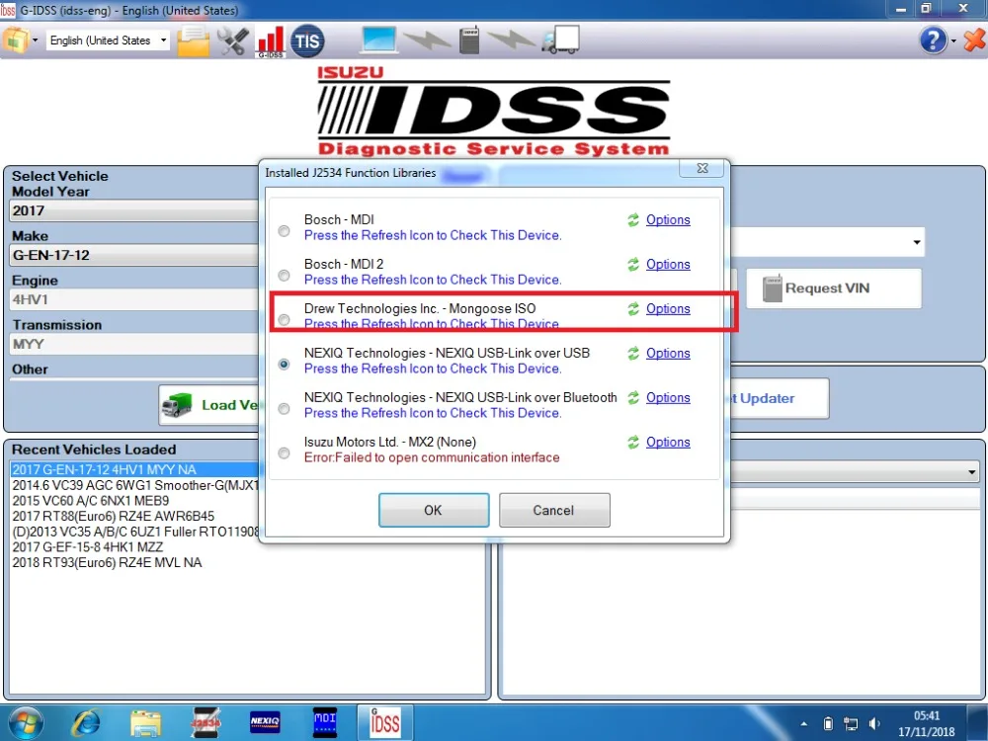Click the truck vehicle icon in toolbar
988x741 pixels.
click(560, 40)
